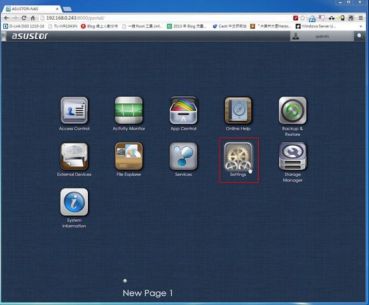This screenshot has height=305, width=369.
Task: Launch Storage Manager
Action: coord(293,156)
